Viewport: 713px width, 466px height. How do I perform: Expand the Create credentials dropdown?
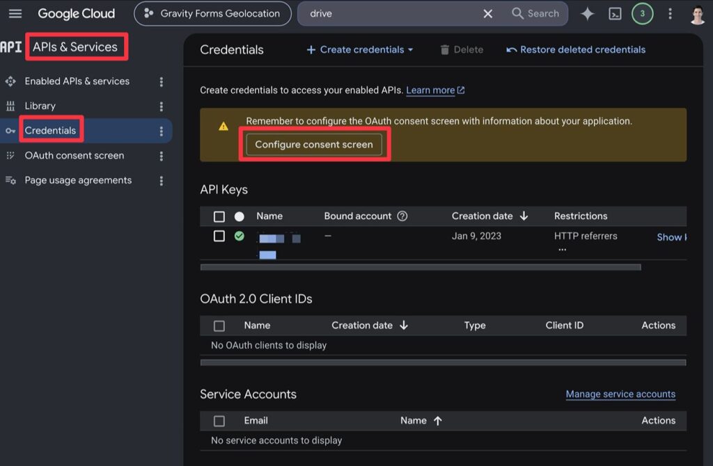pyautogui.click(x=360, y=49)
